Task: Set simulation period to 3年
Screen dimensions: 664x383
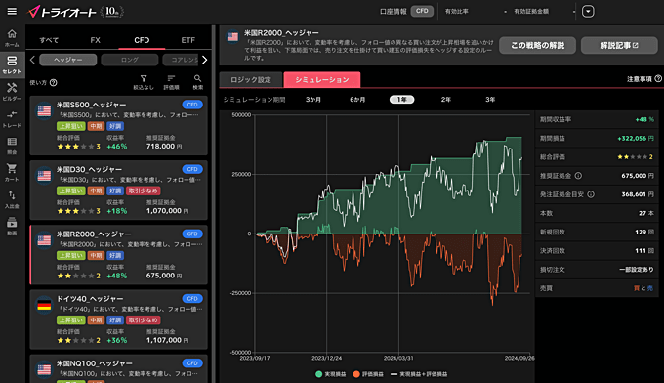Action: coord(490,100)
